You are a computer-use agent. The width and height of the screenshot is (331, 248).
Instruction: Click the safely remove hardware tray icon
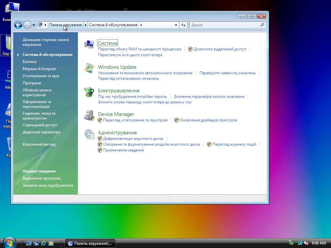point(291,243)
